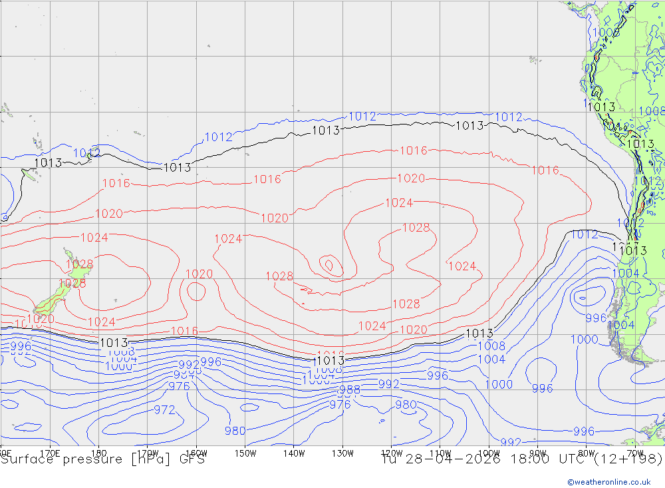The image size is (665, 488).
Task: Click the 130W longitude axis label
Action: 342,453
